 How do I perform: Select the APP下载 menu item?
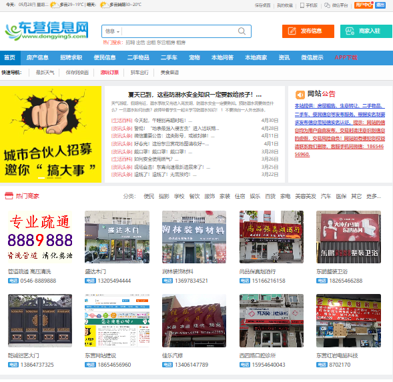(346, 57)
